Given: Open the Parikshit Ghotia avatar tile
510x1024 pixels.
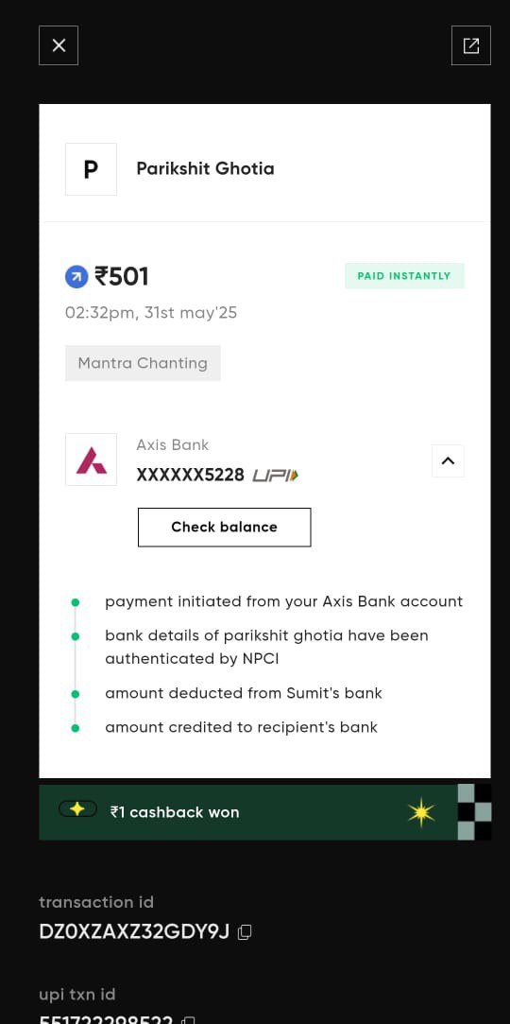Looking at the screenshot, I should click(92, 169).
